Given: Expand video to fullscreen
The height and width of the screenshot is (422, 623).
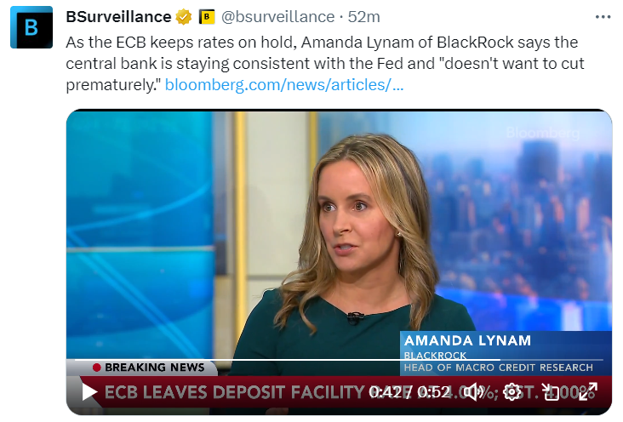Looking at the screenshot, I should 588,392.
